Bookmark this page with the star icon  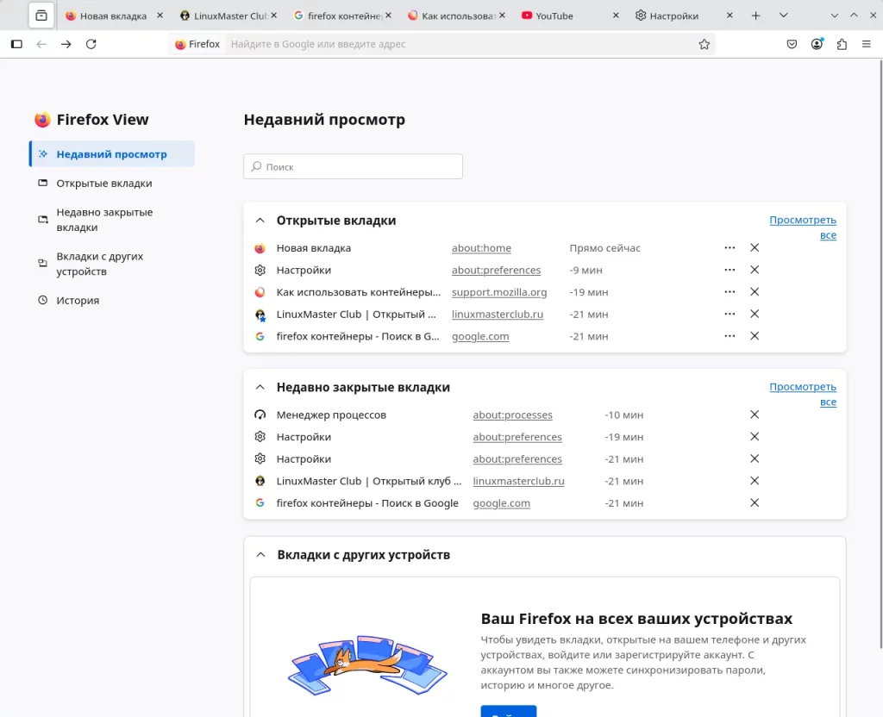(704, 44)
